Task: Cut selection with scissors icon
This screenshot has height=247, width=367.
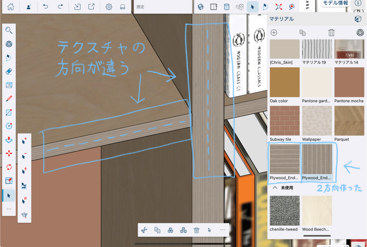Action: pyautogui.click(x=144, y=230)
